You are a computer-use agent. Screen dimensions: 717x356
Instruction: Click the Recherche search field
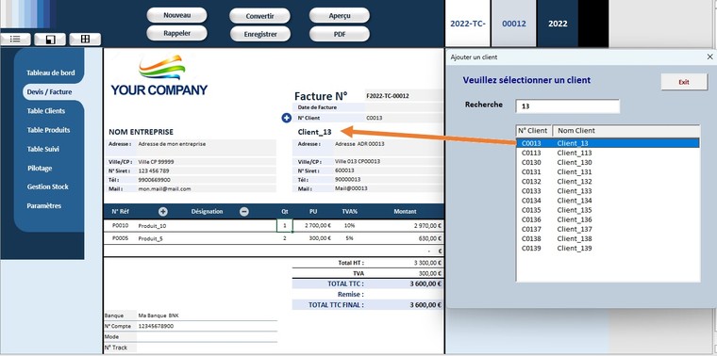[x=568, y=106]
